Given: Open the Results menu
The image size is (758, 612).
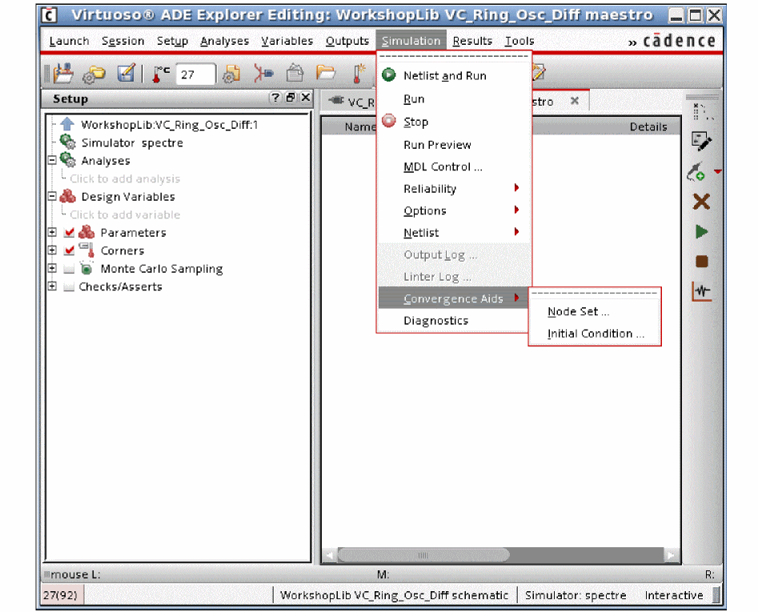Looking at the screenshot, I should point(472,41).
